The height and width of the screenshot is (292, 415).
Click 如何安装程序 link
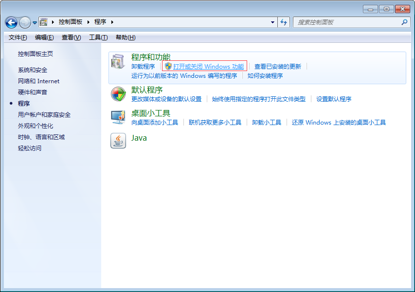(x=265, y=76)
